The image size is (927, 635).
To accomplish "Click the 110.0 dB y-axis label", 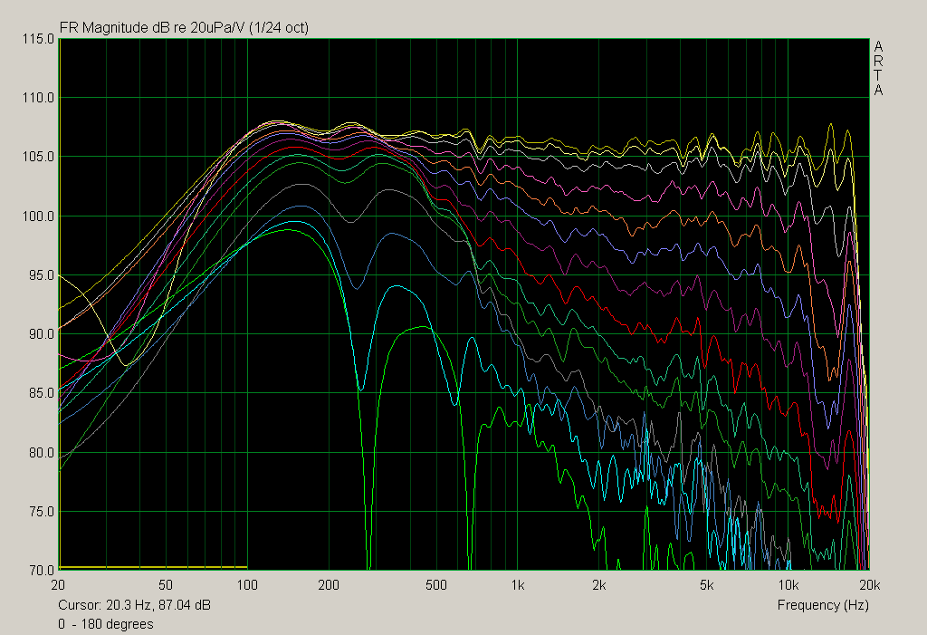I will tap(38, 98).
